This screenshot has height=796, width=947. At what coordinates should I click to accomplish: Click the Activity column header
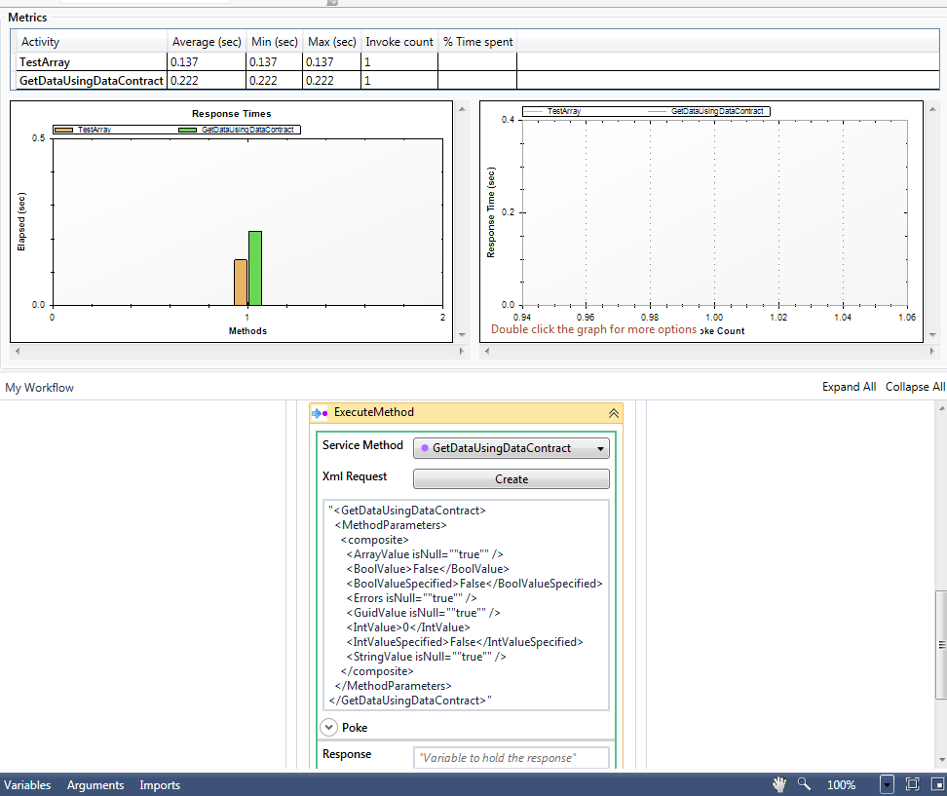point(91,42)
